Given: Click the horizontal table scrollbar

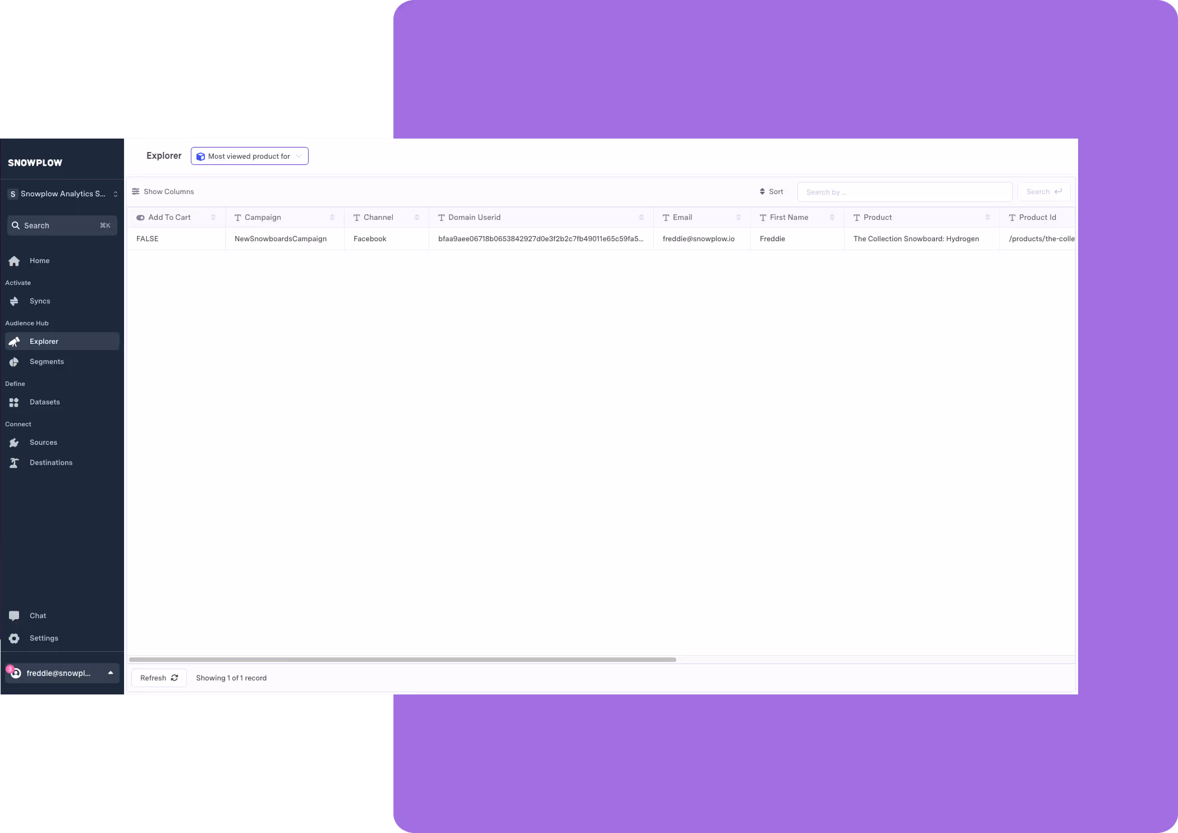Looking at the screenshot, I should click(402, 660).
